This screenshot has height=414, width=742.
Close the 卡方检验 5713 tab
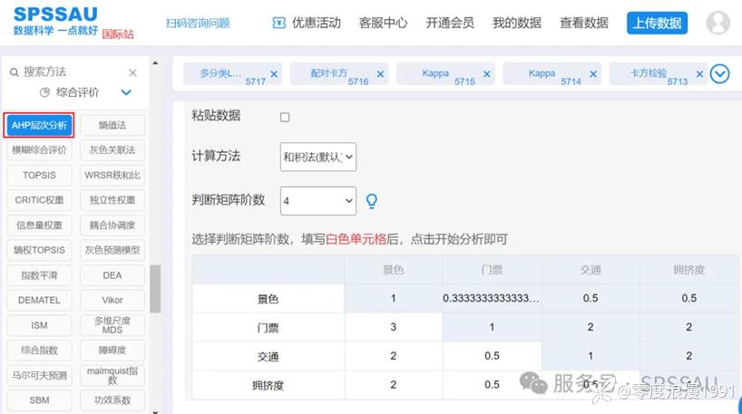tap(698, 74)
